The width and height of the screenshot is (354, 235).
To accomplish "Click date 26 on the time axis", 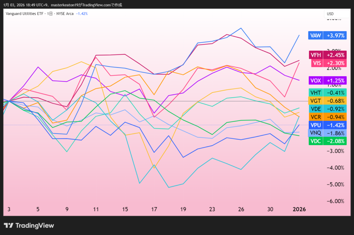I will (241, 209).
